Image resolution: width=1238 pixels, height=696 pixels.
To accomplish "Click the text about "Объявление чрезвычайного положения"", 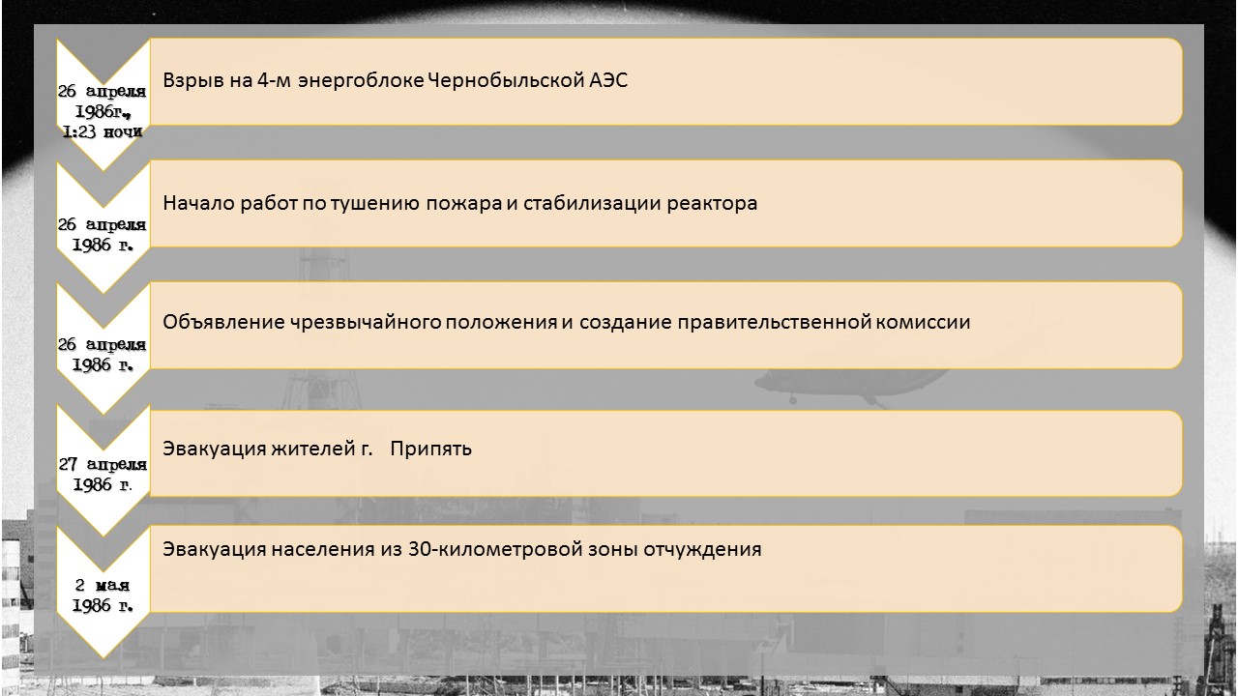I will tap(567, 322).
